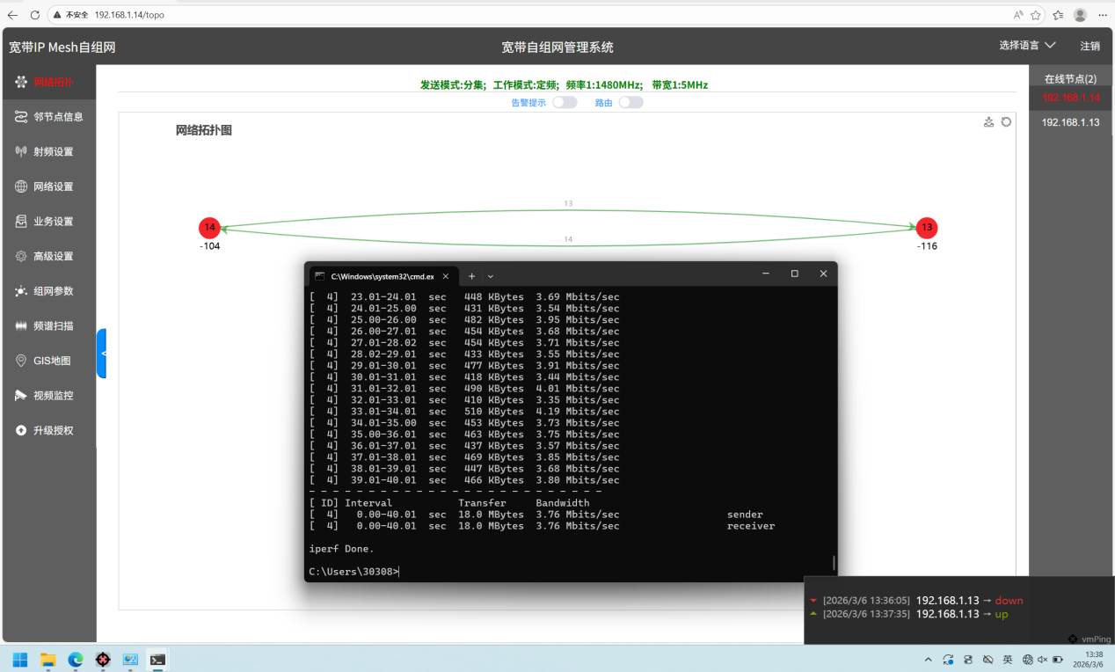The image size is (1115, 672).
Task: Click the terminal window scrollbar
Action: [834, 563]
